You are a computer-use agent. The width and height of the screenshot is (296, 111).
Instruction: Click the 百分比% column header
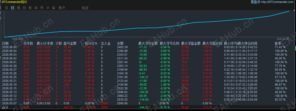(91, 44)
